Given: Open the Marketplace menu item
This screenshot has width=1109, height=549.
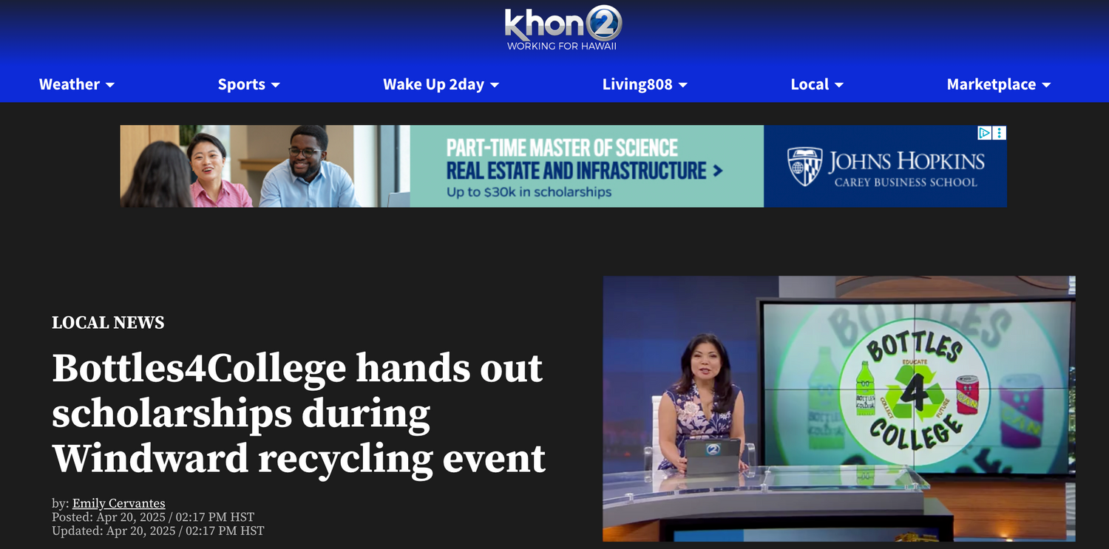Looking at the screenshot, I should (x=991, y=84).
